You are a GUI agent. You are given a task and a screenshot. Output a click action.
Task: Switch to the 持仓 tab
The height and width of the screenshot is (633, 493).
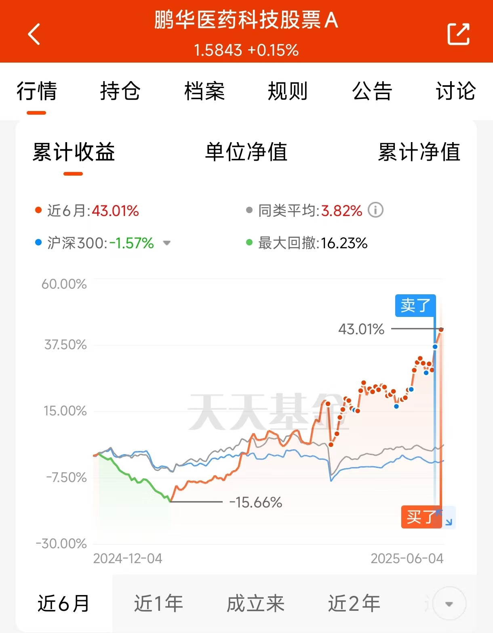(120, 90)
